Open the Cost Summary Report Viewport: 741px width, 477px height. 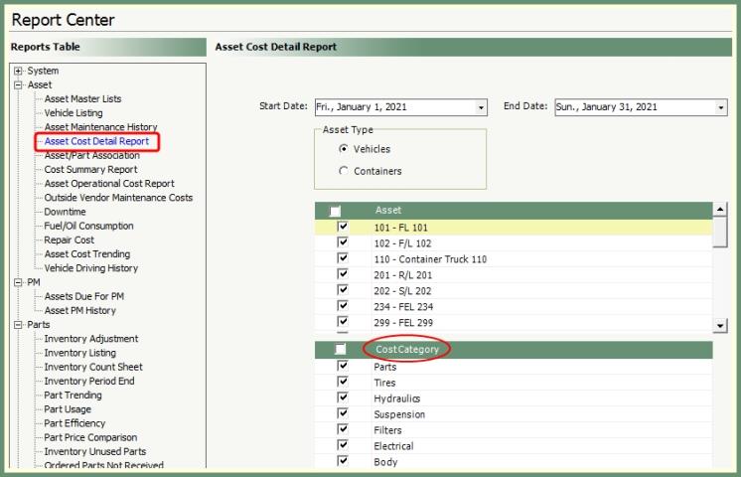[90, 170]
